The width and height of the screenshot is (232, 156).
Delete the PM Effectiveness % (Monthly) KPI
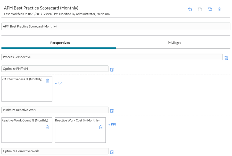point(47,81)
